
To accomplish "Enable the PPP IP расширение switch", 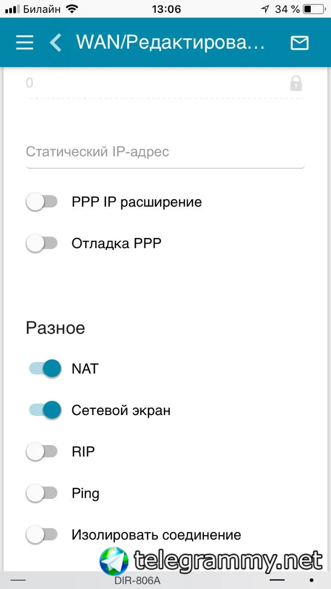I will [x=42, y=202].
